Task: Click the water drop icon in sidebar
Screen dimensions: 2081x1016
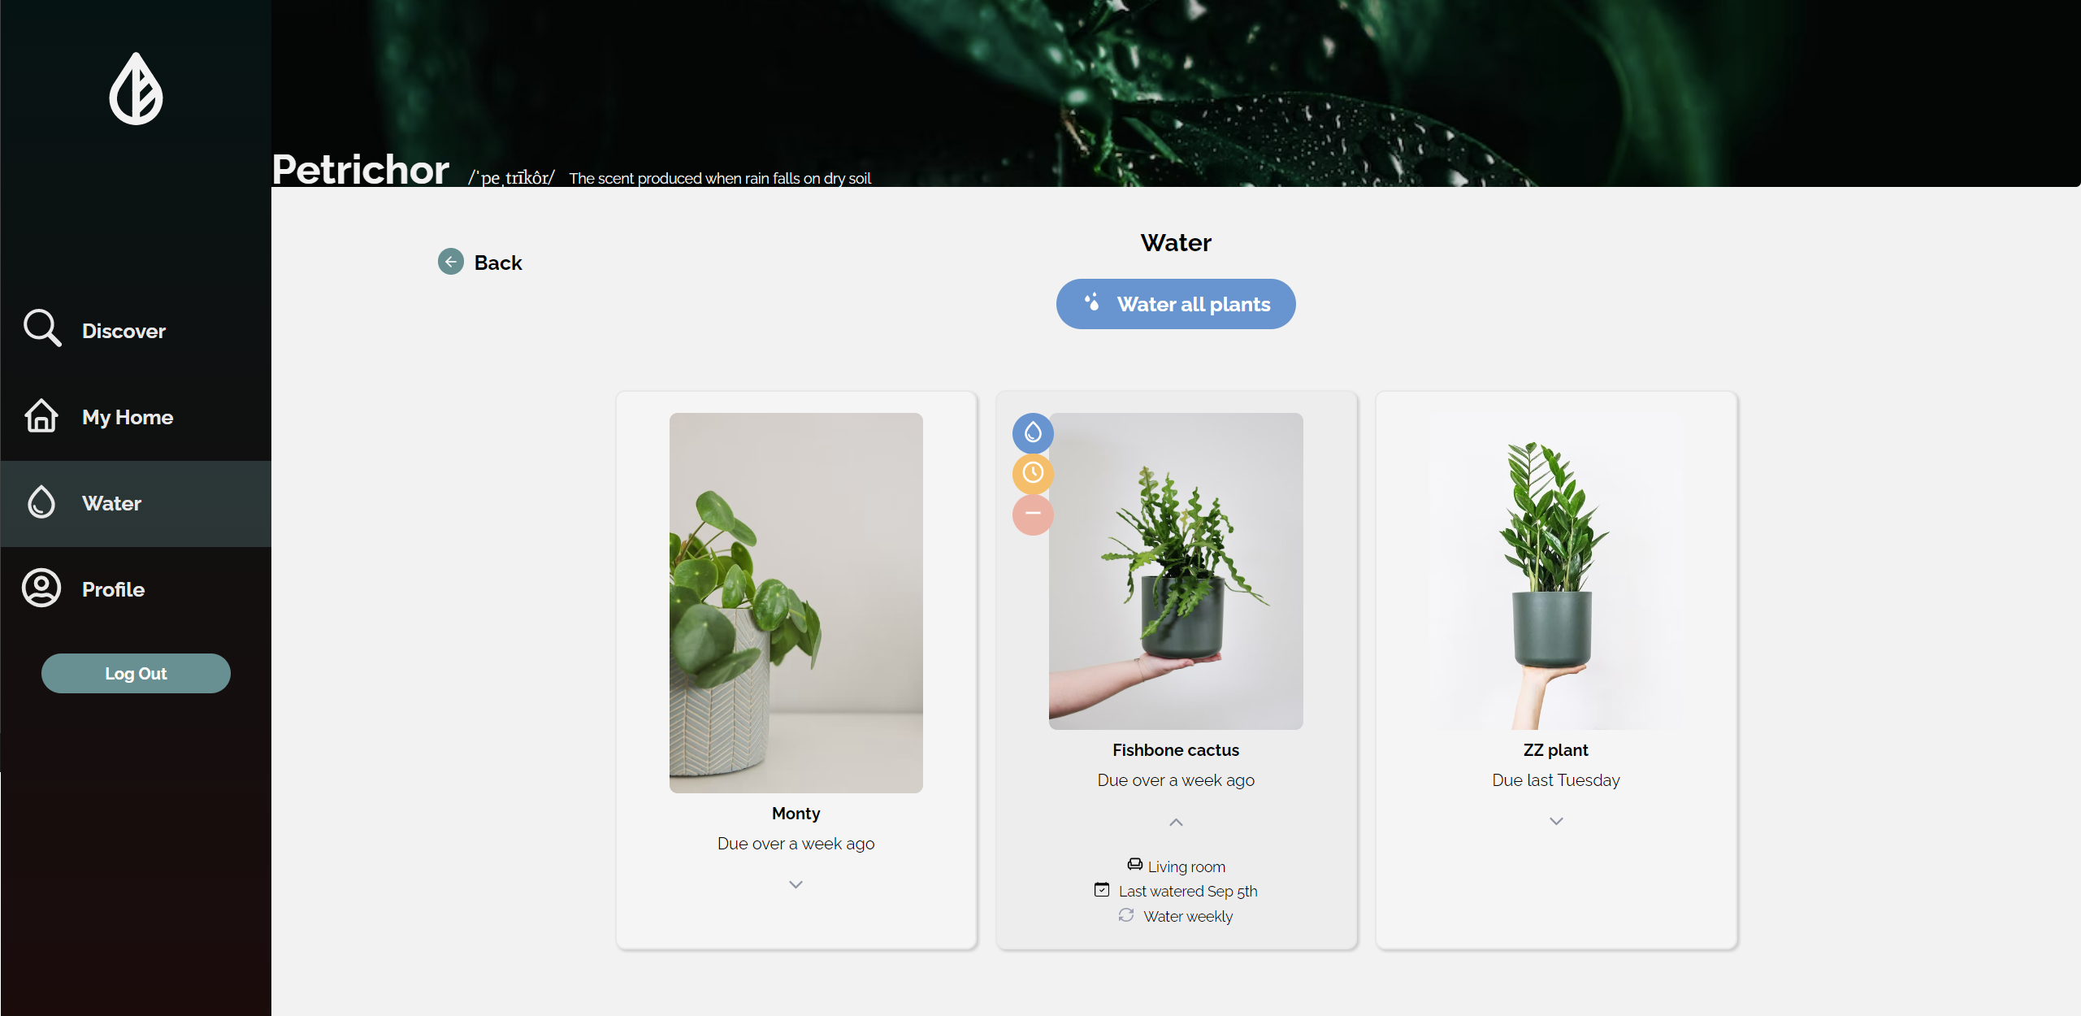Action: coord(41,502)
